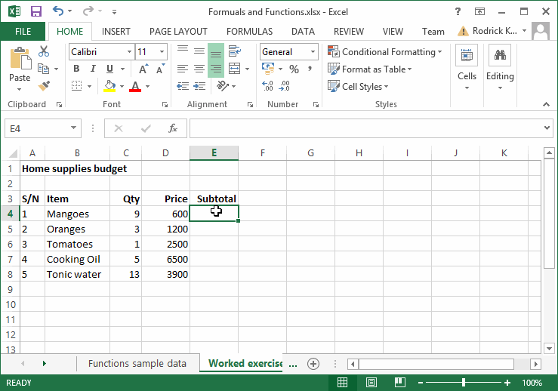The width and height of the screenshot is (558, 391).
Task: Toggle Italic formatting
Action: coord(93,69)
